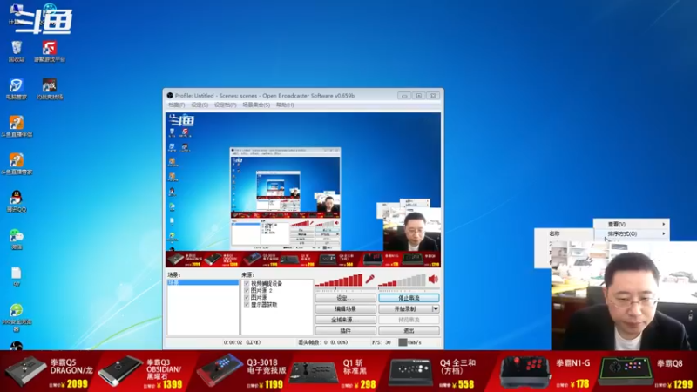The height and width of the screenshot is (392, 697).
Task: Open the 设定档(P) menu in OBS
Action: [x=226, y=105]
